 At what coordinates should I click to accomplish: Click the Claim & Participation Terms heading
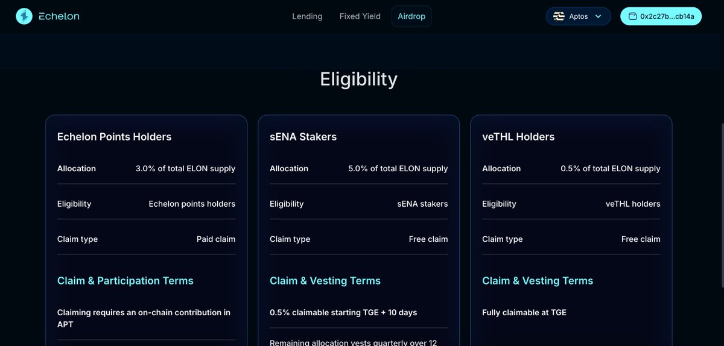pyautogui.click(x=125, y=281)
